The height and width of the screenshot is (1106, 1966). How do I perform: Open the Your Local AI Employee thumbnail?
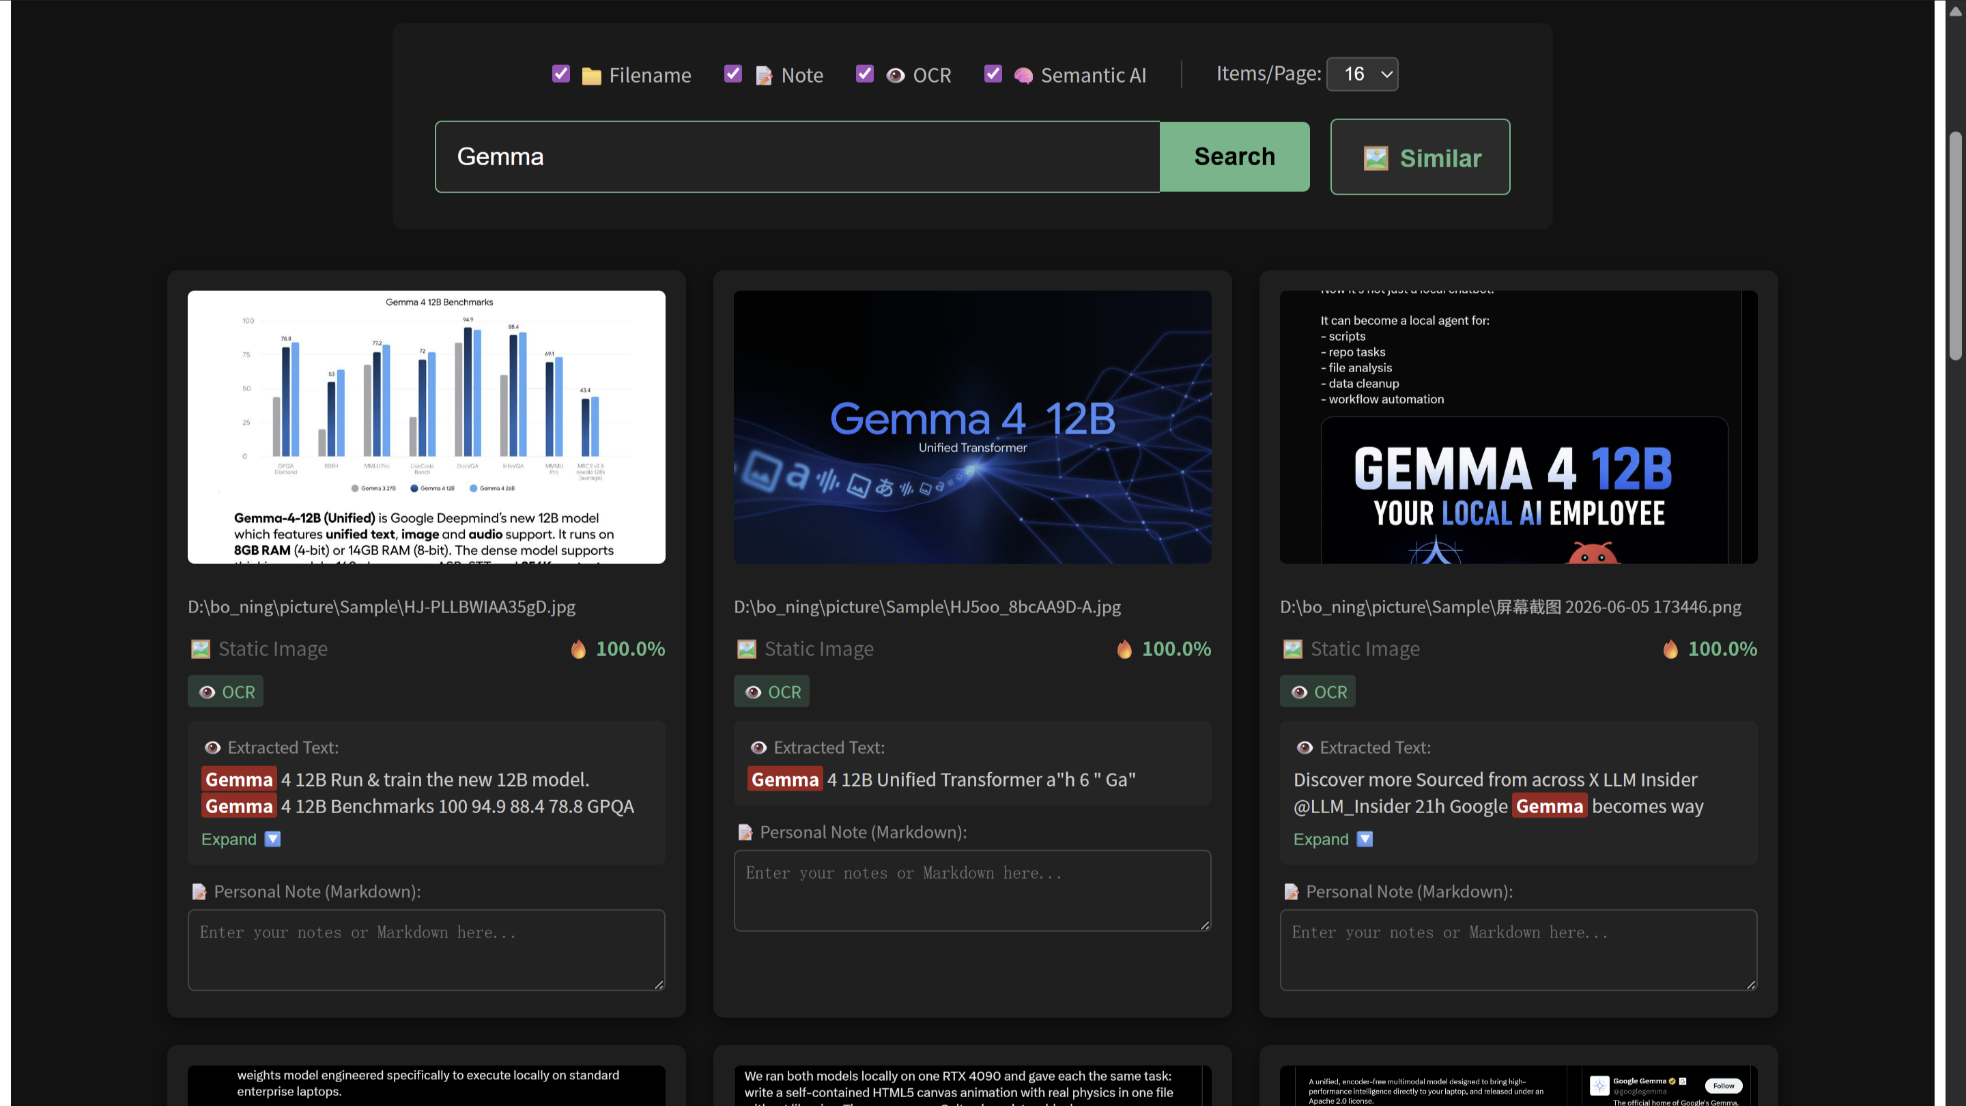(x=1519, y=427)
